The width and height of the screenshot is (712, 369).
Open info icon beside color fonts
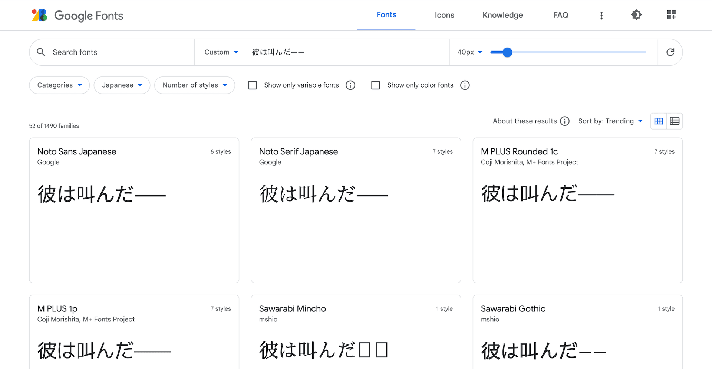tap(465, 85)
